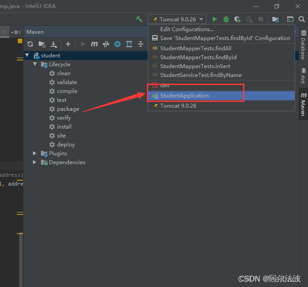Select the install lifecycle goal
The width and height of the screenshot is (308, 287).
64,127
